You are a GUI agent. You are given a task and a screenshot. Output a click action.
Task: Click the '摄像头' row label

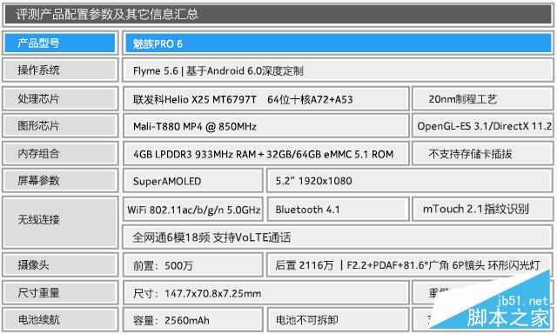pos(60,264)
